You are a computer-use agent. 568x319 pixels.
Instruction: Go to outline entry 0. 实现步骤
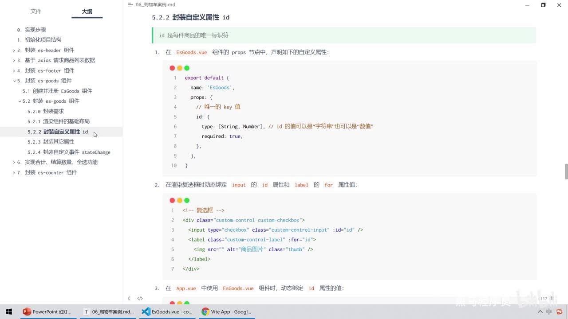32,30
